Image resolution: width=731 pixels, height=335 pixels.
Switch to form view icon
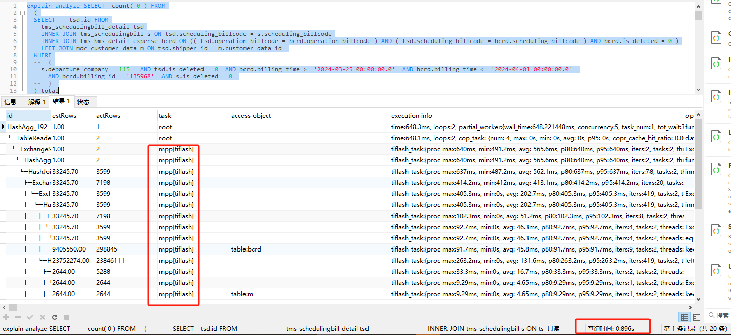697,317
